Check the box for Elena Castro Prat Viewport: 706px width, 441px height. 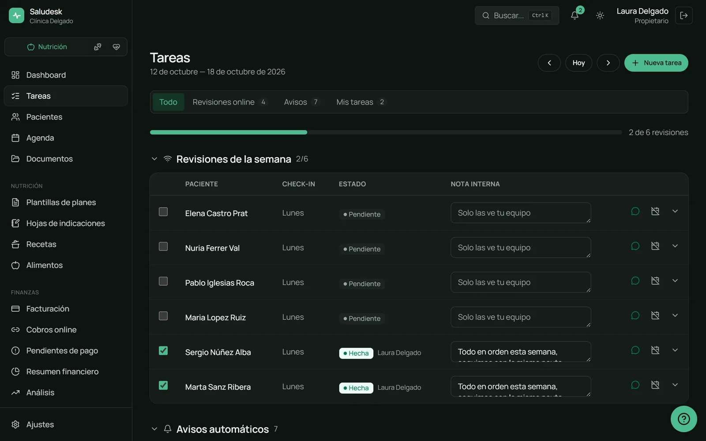pyautogui.click(x=163, y=212)
